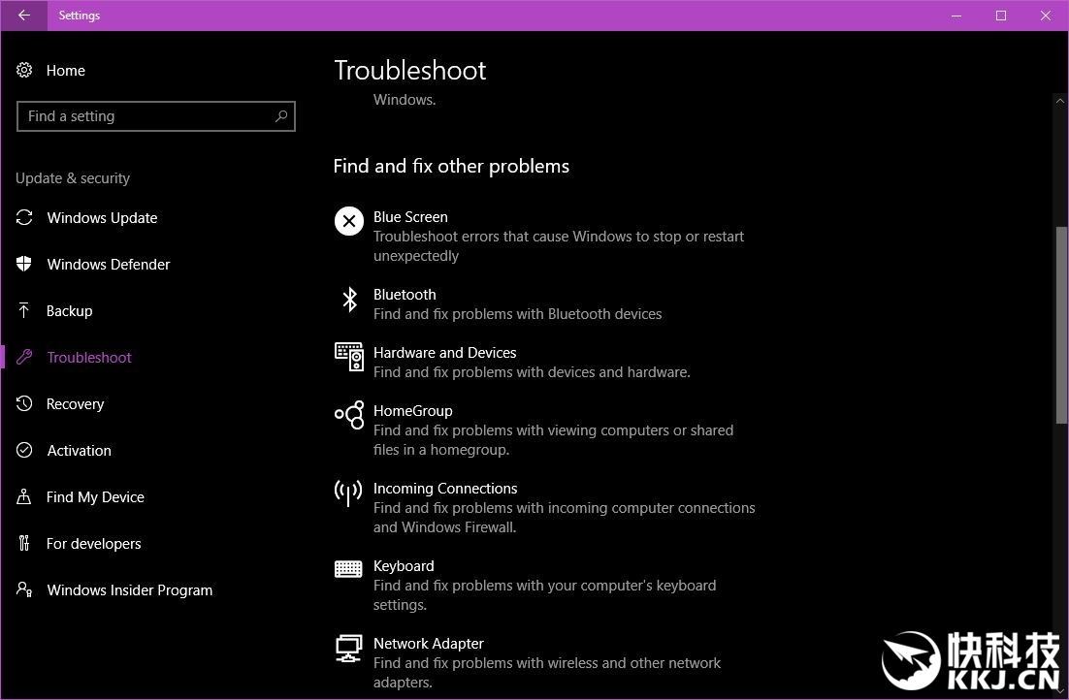Select Recovery in the sidebar

[x=75, y=404]
